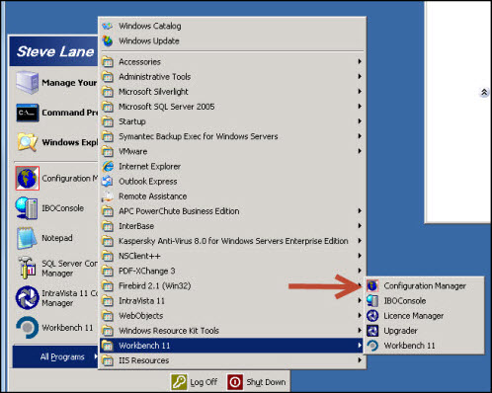
Task: Click the red Shut Down power icon
Action: [235, 382]
